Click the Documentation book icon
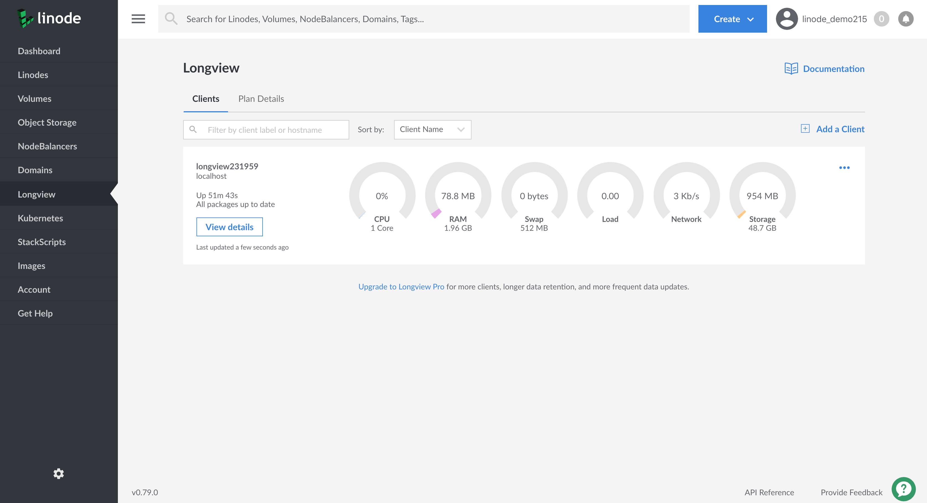This screenshot has width=927, height=503. point(792,68)
